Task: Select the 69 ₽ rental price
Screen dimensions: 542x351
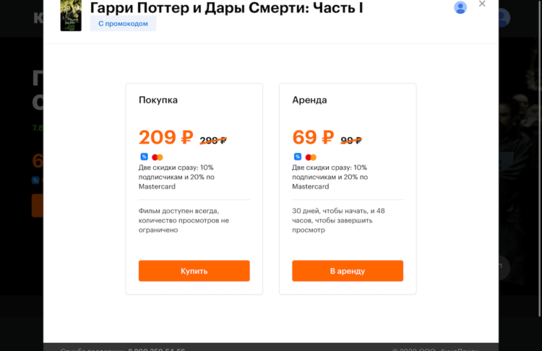Action: 313,137
